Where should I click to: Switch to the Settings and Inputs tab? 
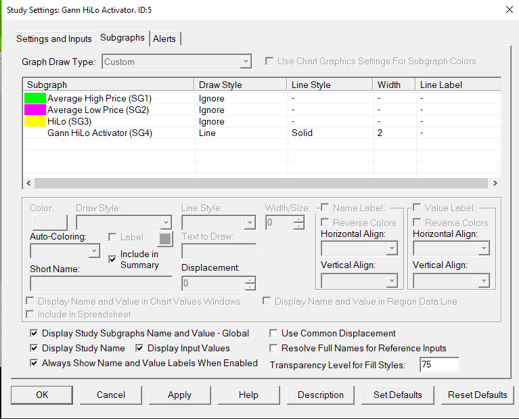pyautogui.click(x=54, y=39)
